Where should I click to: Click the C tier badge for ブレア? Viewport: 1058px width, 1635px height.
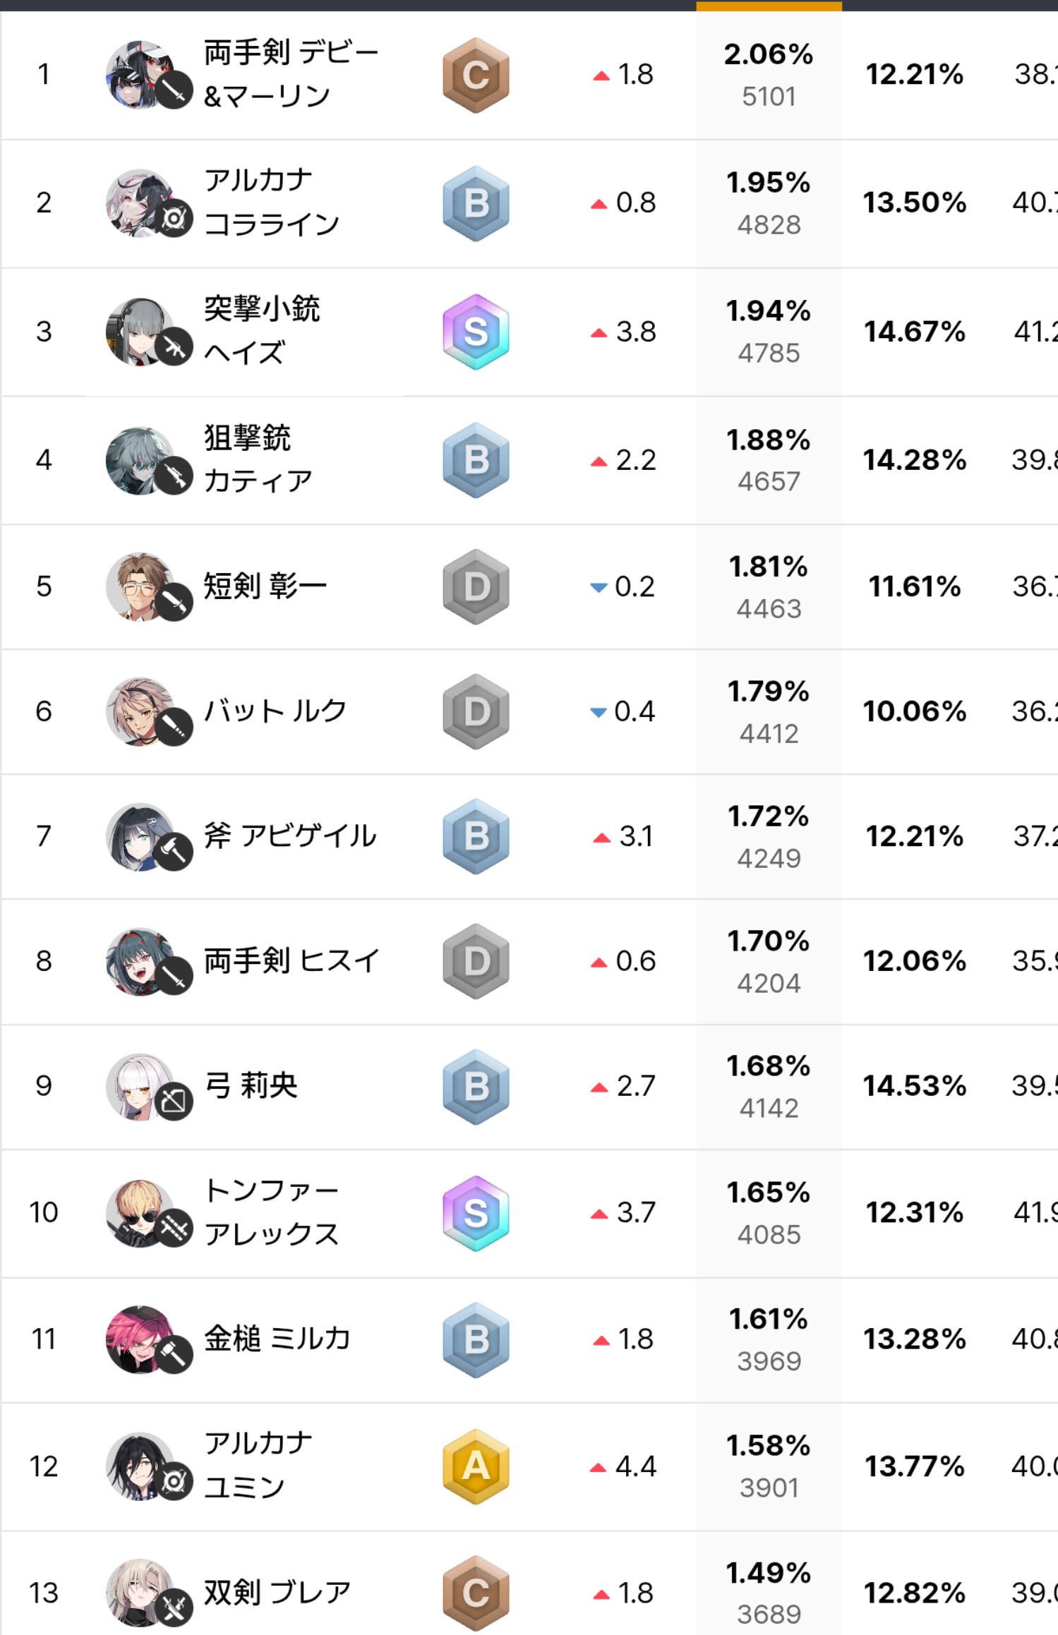(476, 1593)
